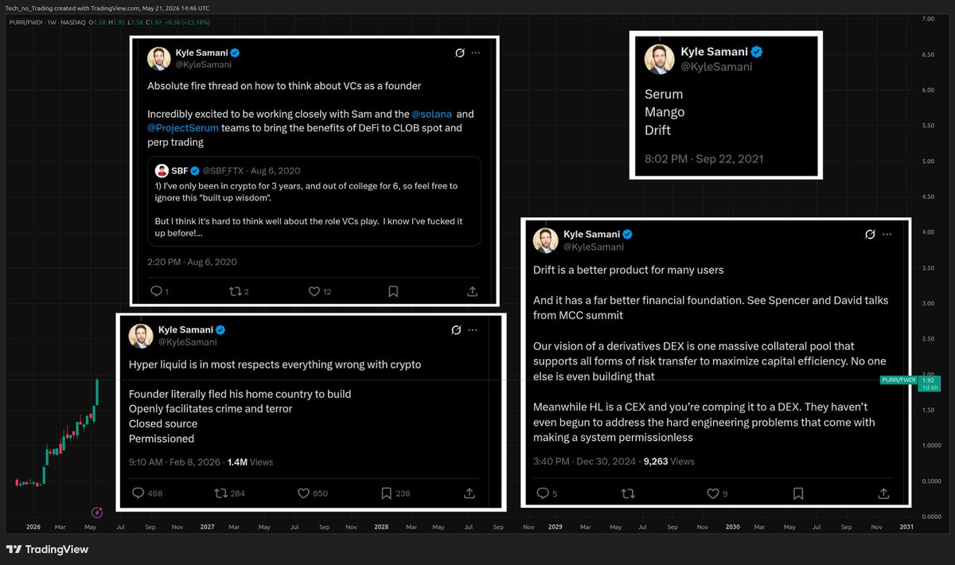955x565 pixels.
Task: Click the 9,263 Views count
Action: tap(668, 461)
